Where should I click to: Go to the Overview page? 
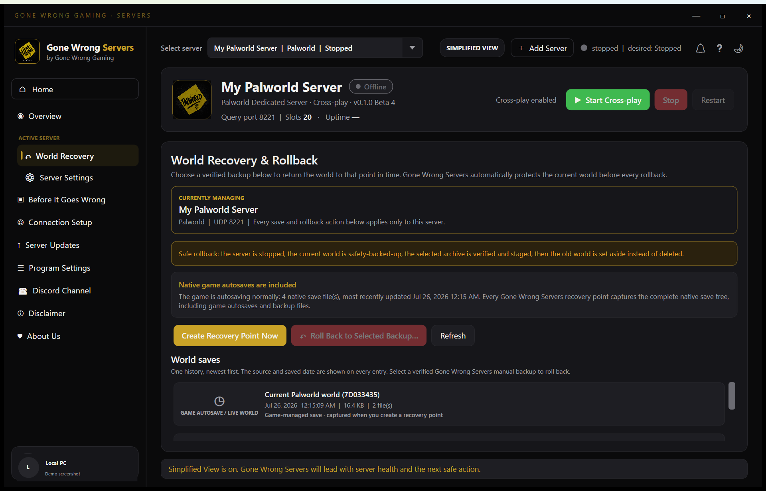coord(75,116)
